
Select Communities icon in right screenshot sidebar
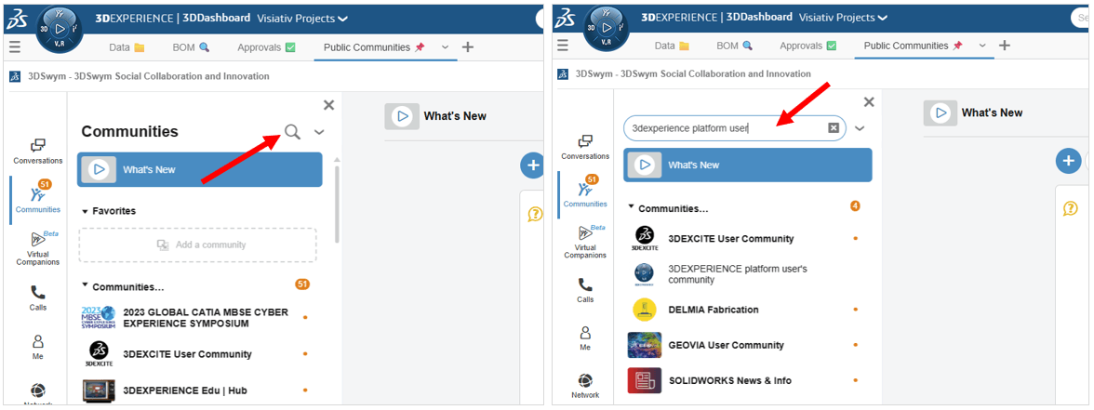[585, 192]
